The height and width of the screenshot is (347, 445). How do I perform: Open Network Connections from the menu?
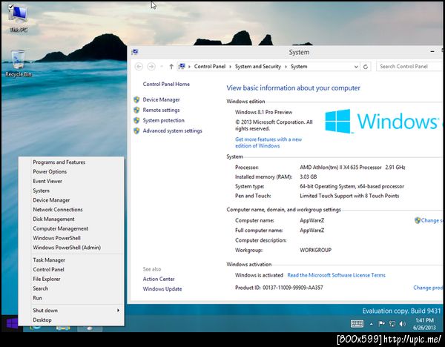71,210
